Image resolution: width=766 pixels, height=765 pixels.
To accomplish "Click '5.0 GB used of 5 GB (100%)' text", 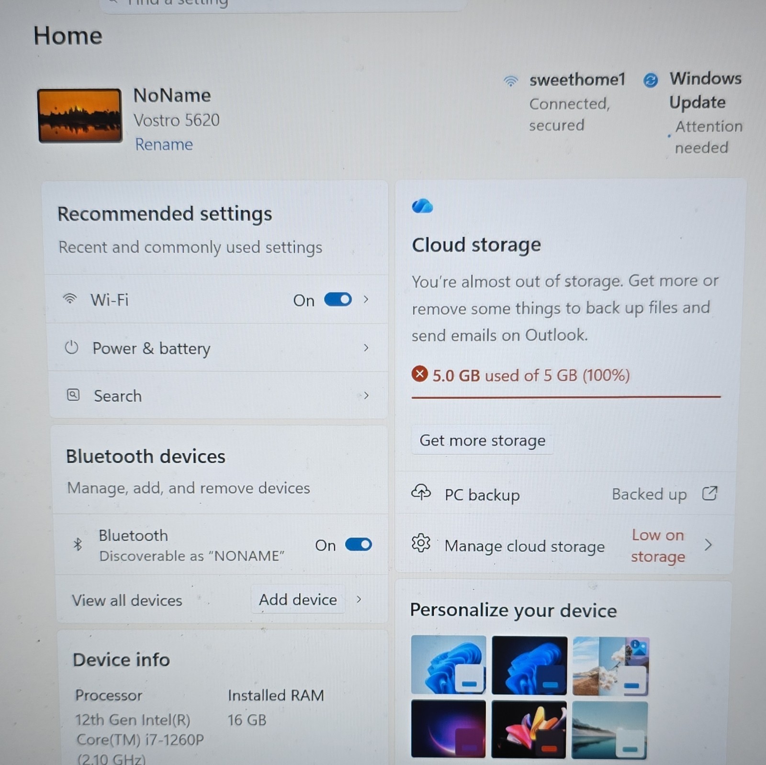I will tap(531, 375).
